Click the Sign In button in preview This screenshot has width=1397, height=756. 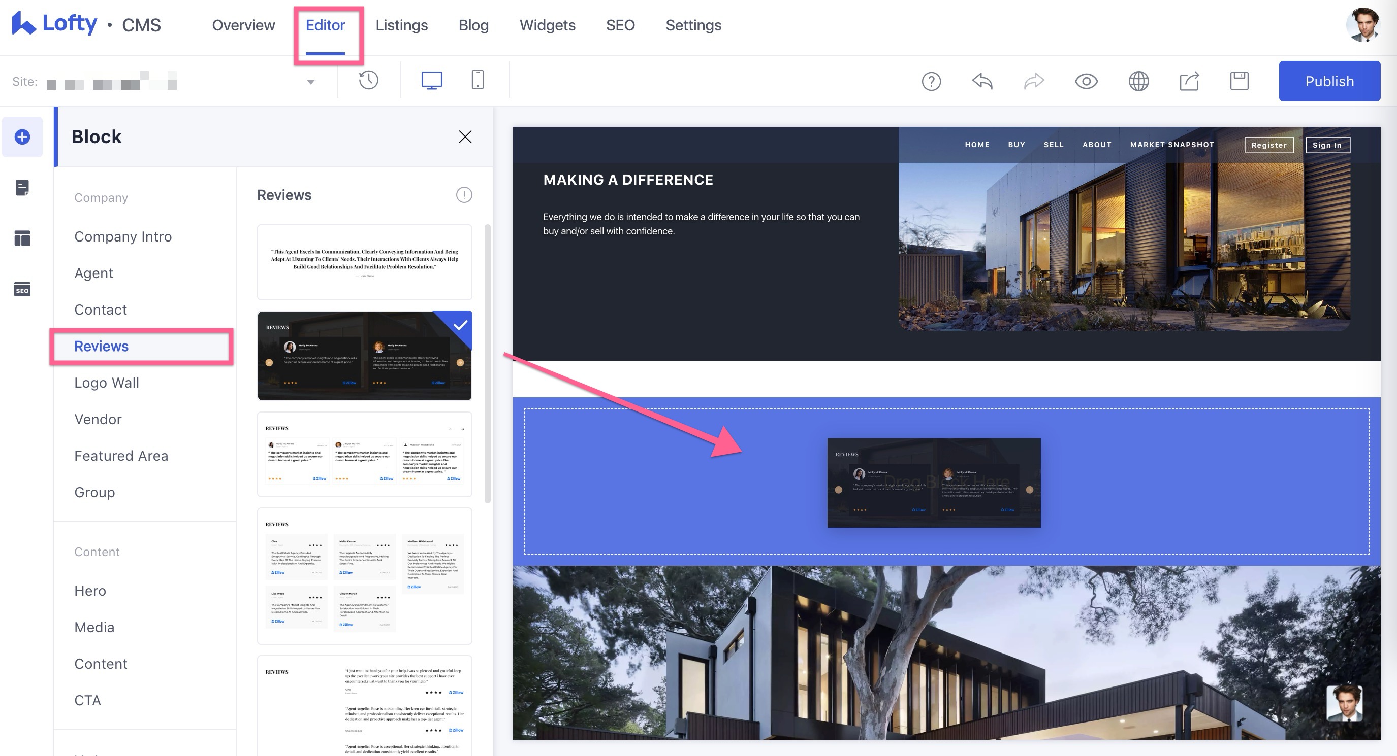click(1327, 145)
